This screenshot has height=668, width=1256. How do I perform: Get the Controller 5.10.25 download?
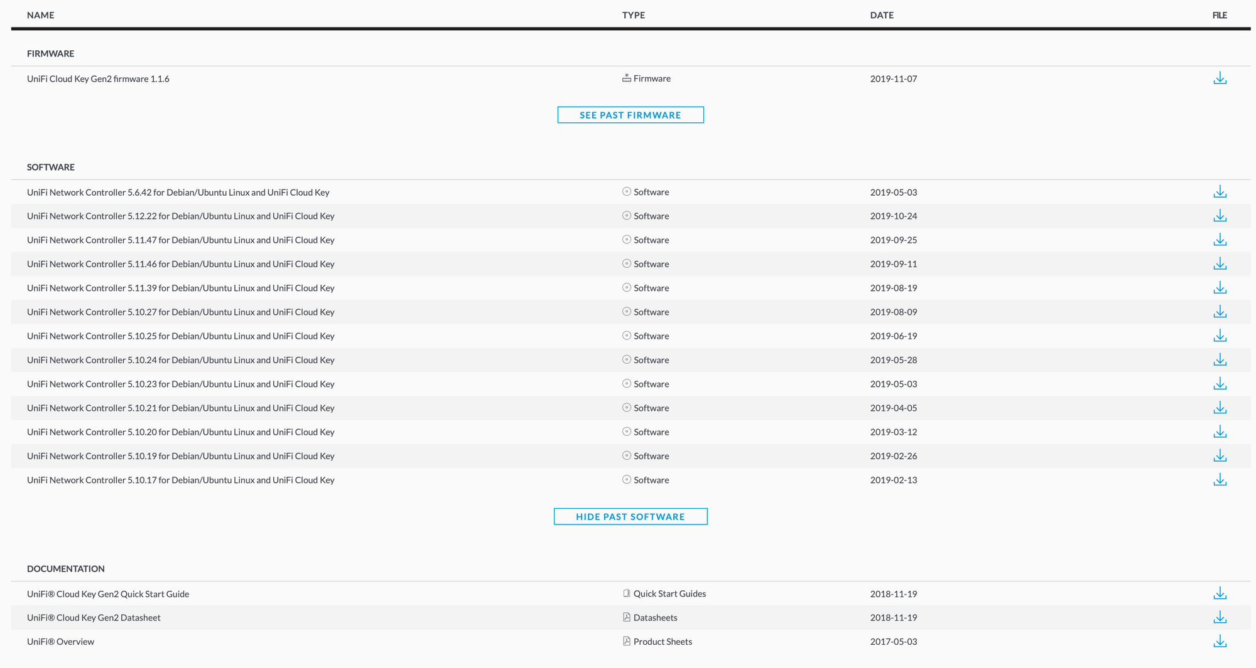[x=1220, y=336]
